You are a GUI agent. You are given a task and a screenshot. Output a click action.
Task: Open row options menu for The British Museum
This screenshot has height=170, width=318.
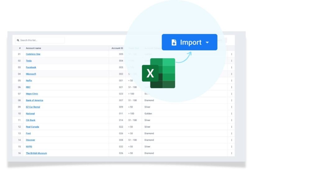[231, 153]
